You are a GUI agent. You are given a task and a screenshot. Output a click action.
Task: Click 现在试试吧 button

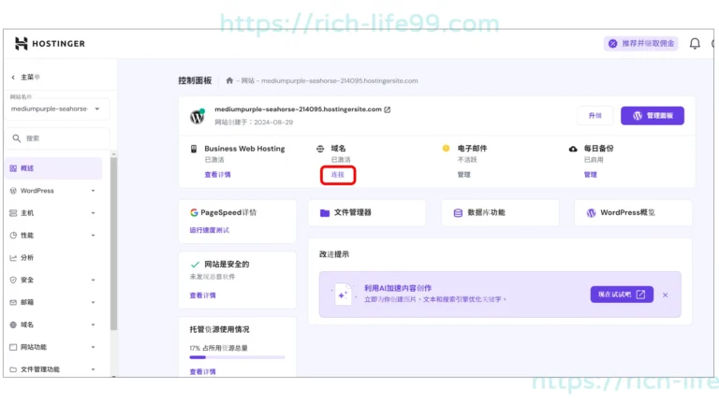tap(622, 294)
